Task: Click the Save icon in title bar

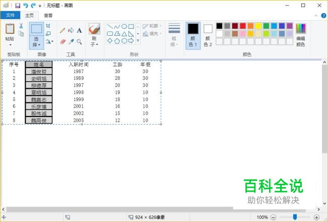Action: tap(18, 6)
